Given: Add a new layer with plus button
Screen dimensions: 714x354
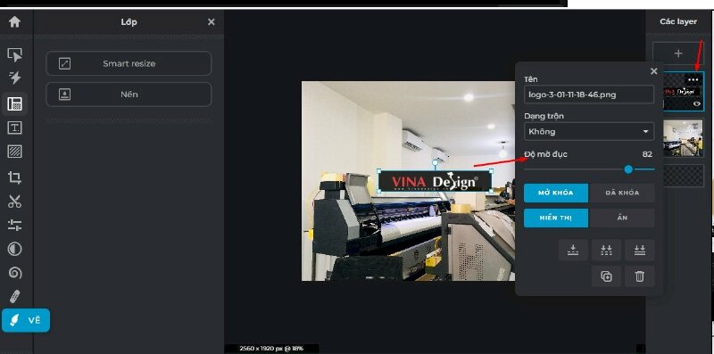Looking at the screenshot, I should (678, 54).
